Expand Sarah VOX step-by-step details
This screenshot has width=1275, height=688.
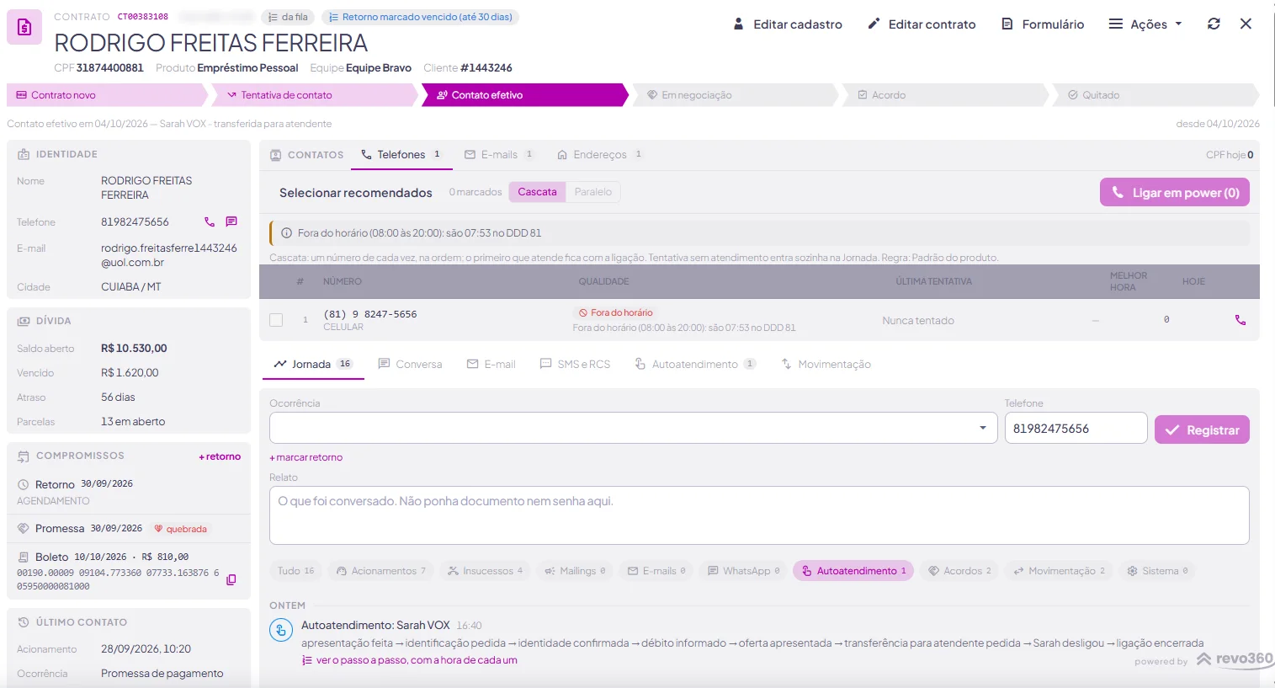tap(410, 660)
